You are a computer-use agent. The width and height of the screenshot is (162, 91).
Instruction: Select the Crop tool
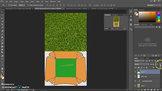[2, 25]
